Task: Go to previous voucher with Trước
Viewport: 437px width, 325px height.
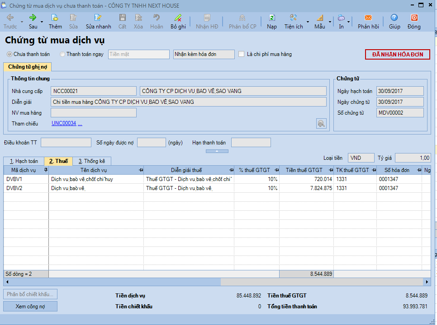Action: pyautogui.click(x=10, y=21)
